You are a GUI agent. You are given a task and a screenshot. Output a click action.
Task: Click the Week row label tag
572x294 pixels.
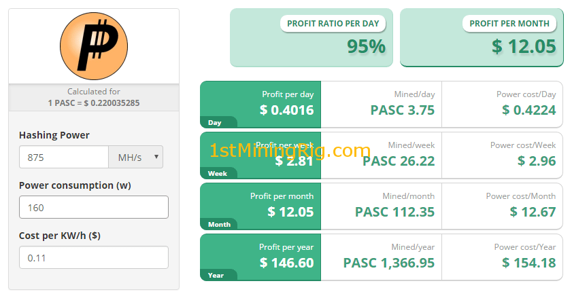(x=218, y=174)
